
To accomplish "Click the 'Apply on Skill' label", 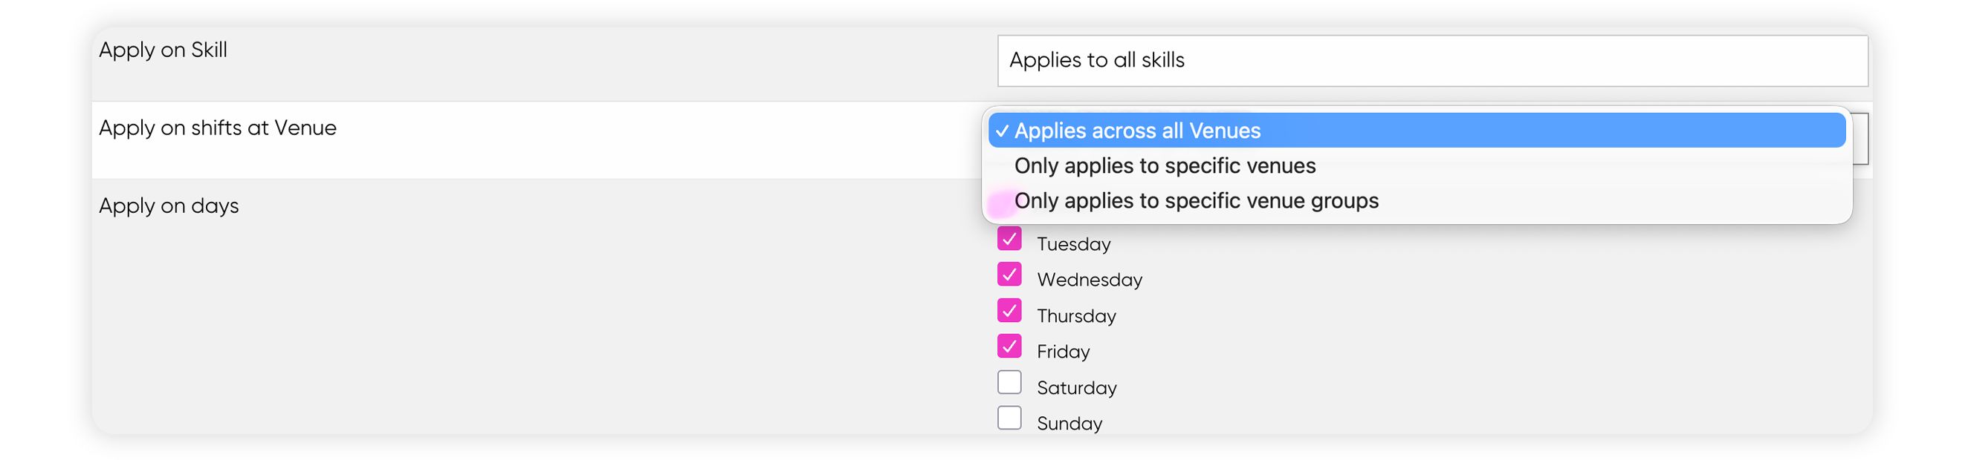I will click(163, 50).
